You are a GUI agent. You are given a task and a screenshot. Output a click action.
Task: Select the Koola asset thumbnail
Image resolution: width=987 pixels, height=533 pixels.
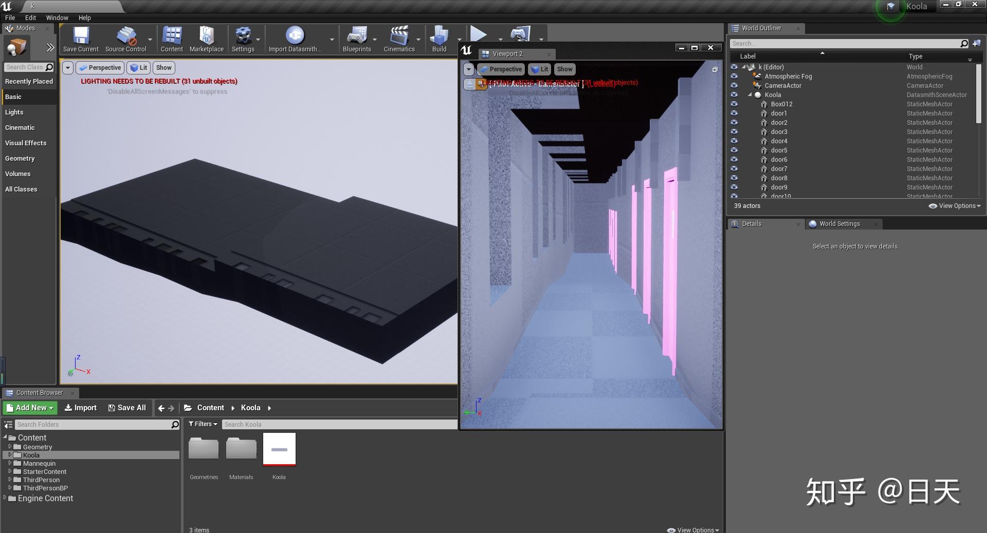(279, 449)
